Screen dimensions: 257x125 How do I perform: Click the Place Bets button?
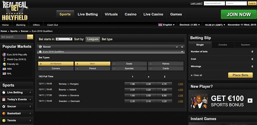pyautogui.click(x=240, y=75)
